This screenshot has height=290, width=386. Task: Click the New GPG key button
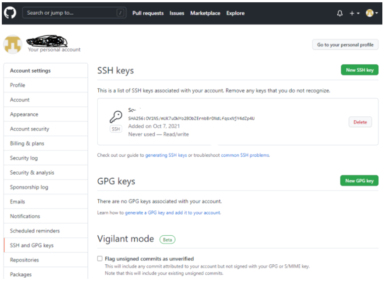click(x=359, y=181)
